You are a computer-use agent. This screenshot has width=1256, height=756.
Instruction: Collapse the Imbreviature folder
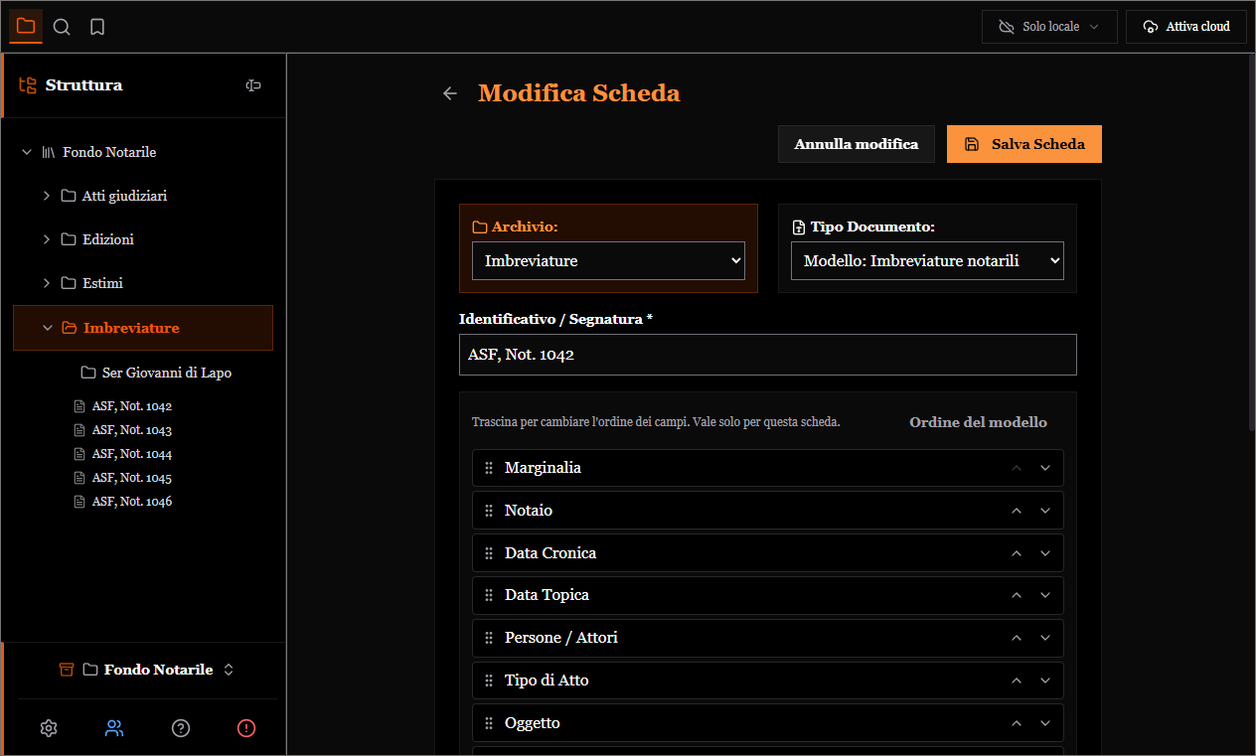click(x=48, y=328)
